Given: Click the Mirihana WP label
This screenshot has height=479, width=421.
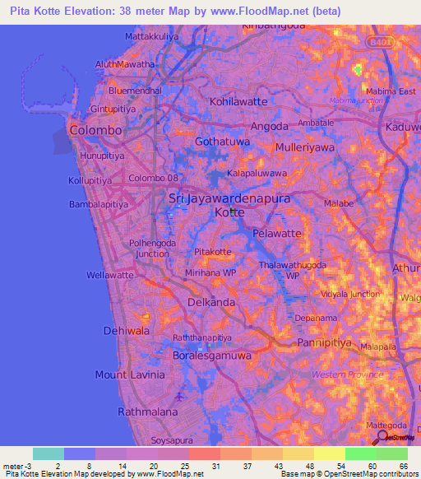Looking at the screenshot, I should click(x=210, y=272).
